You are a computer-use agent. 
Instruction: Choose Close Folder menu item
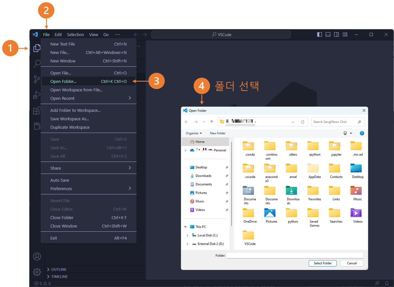tap(89, 218)
